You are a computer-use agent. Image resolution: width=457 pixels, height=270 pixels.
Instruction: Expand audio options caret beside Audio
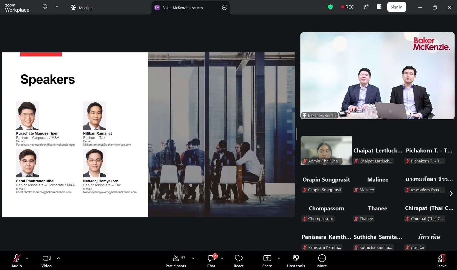point(27,258)
